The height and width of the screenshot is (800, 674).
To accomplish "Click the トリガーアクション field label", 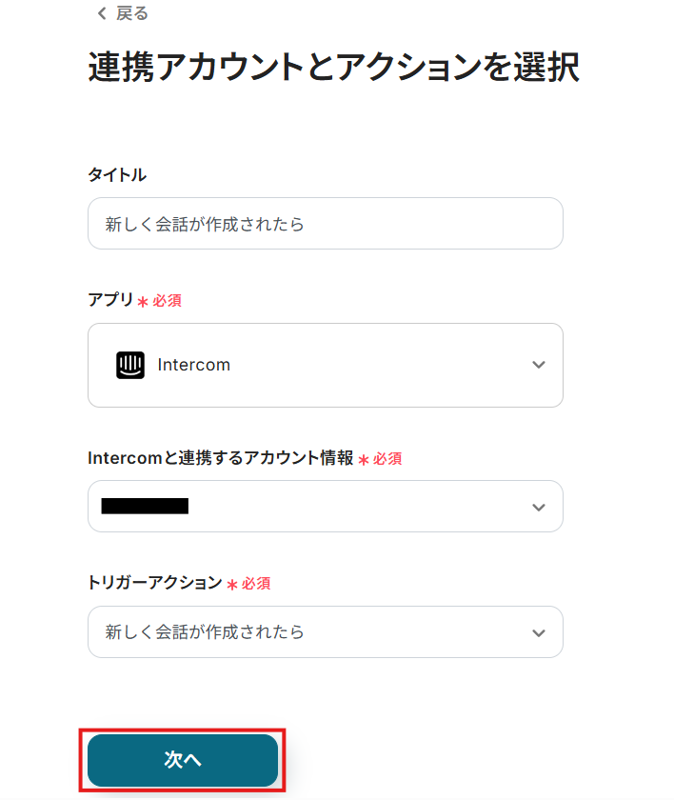I will [154, 583].
